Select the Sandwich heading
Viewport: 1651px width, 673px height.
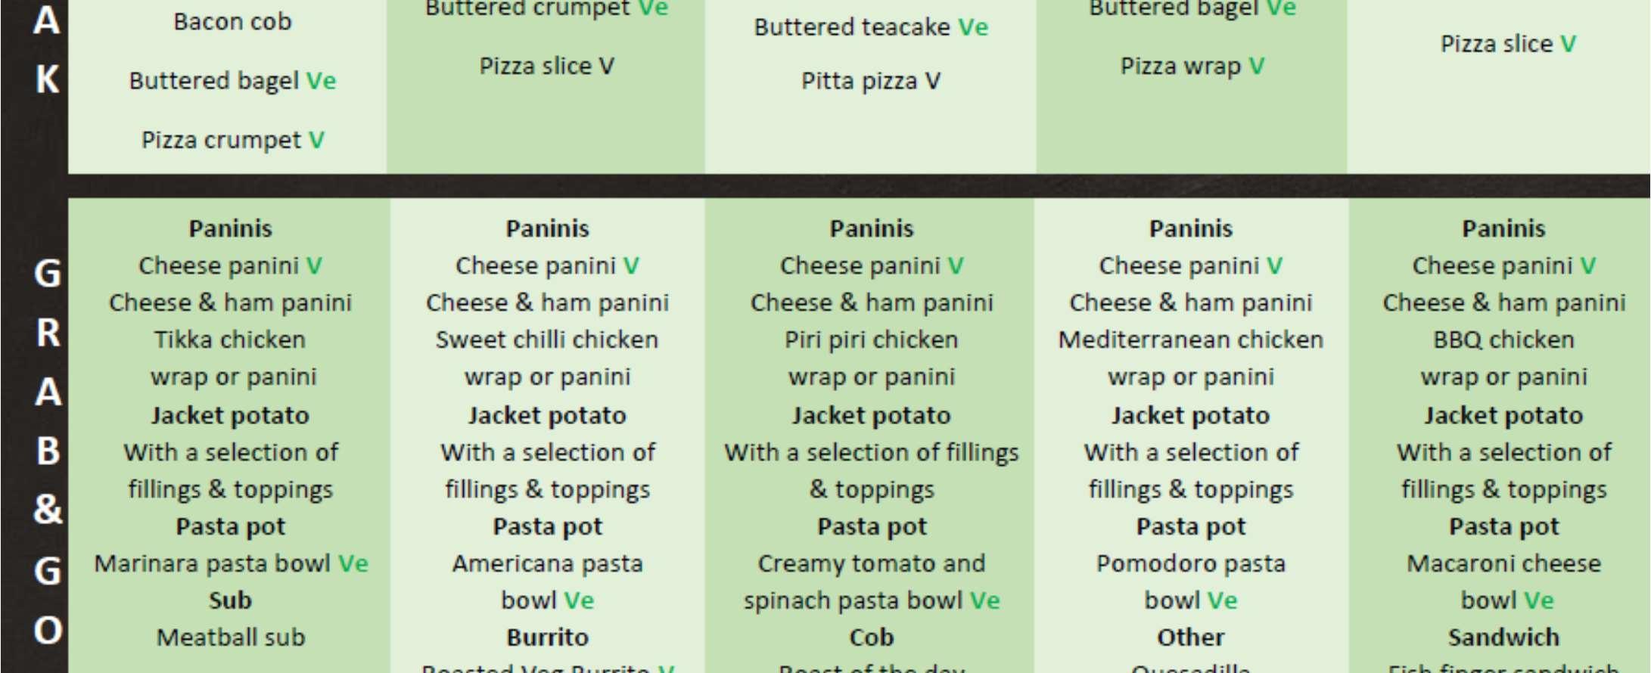1503,637
